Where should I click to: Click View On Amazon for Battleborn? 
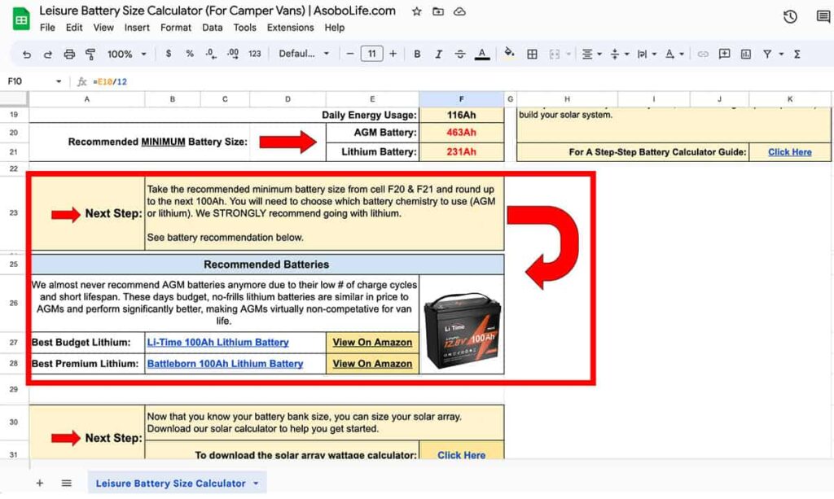pyautogui.click(x=372, y=364)
